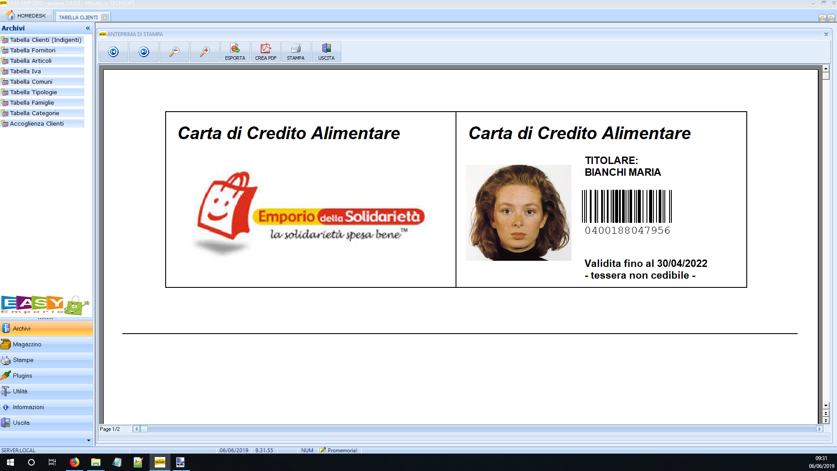Collapse the Archivi side panel

[x=88, y=28]
